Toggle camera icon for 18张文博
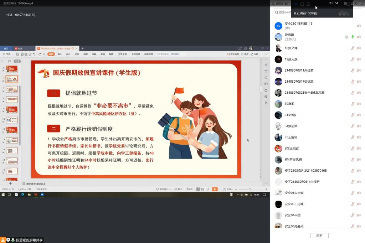365x243 pixels. (359, 48)
